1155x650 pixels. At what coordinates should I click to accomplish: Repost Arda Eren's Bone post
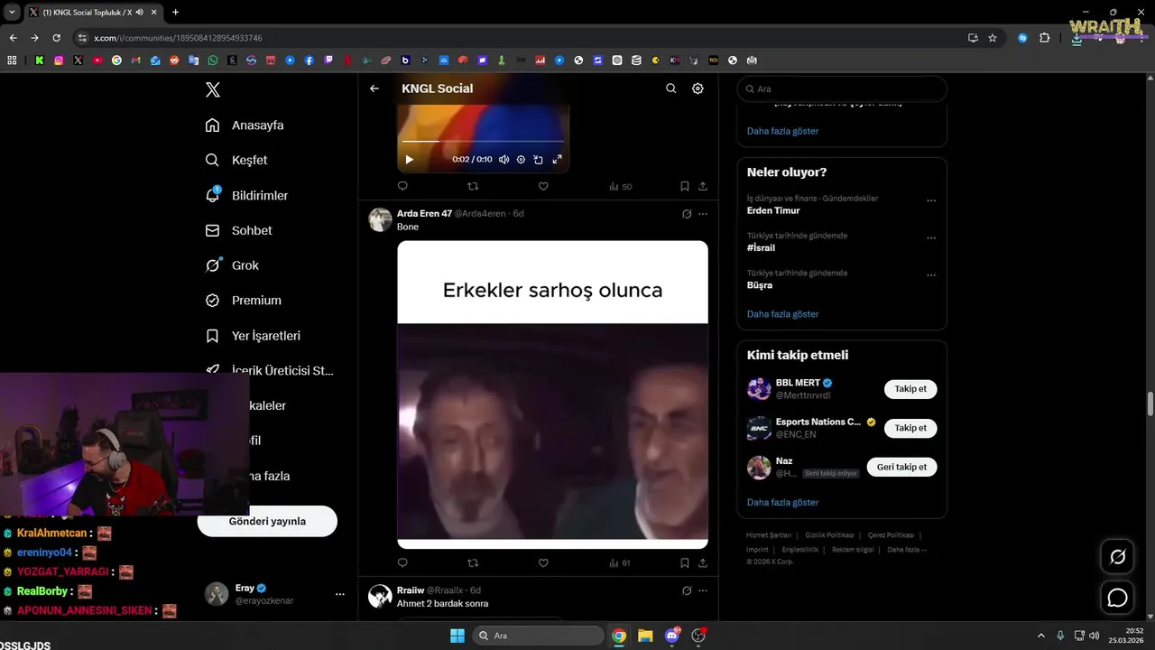point(473,562)
